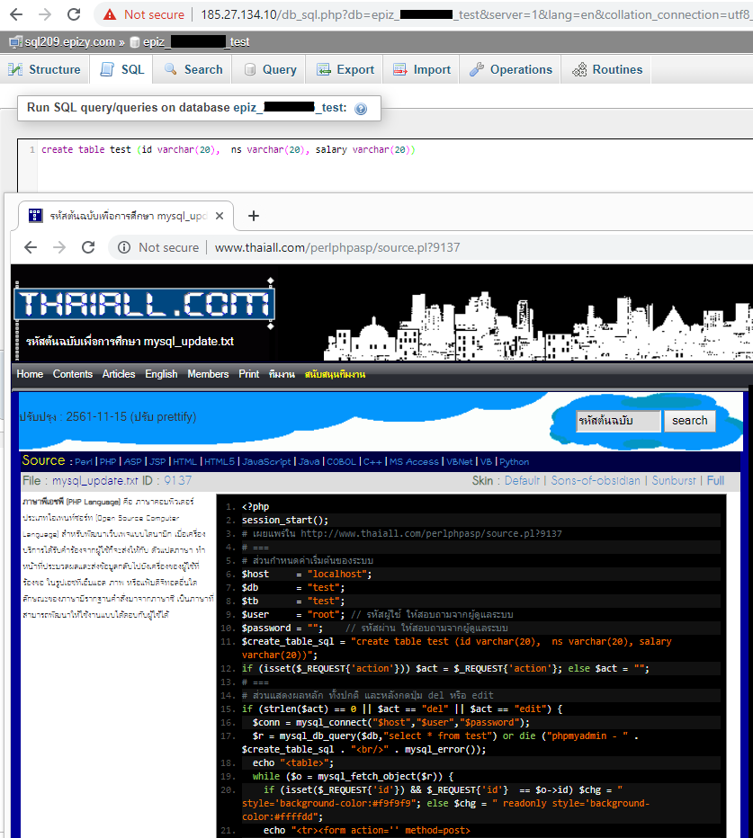The height and width of the screenshot is (838, 753).
Task: Choose the Sons-of-obsidian skin link
Action: [x=597, y=480]
